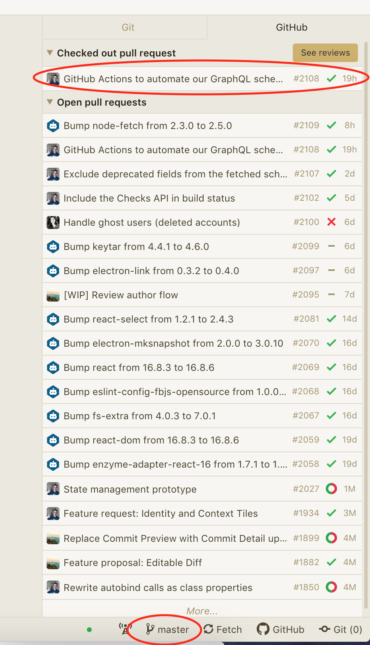Switch to the Git tab

[x=125, y=27]
